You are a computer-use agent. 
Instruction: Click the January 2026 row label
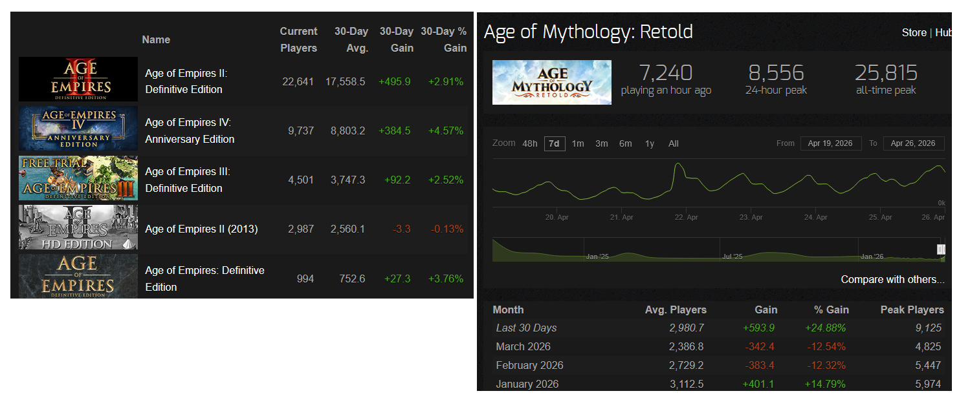(x=527, y=384)
